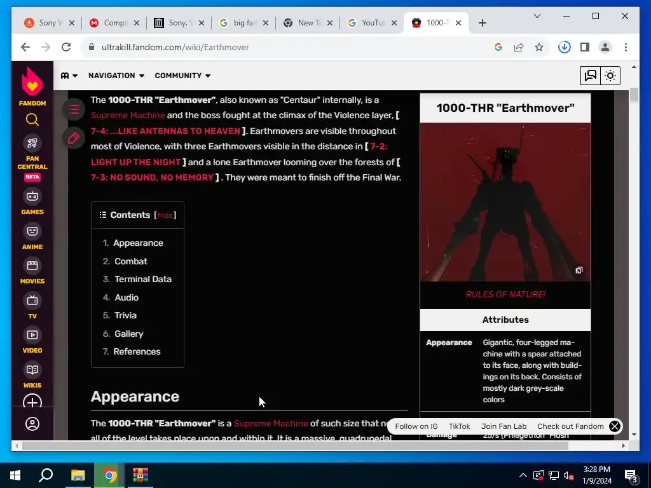This screenshot has width=651, height=488.
Task: Click the start a wiki plus icon
Action: [32, 402]
